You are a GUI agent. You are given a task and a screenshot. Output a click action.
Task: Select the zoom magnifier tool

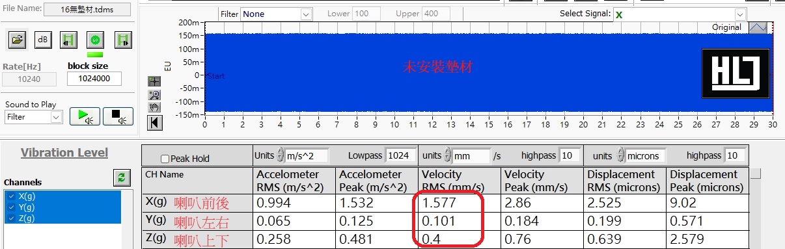point(154,95)
